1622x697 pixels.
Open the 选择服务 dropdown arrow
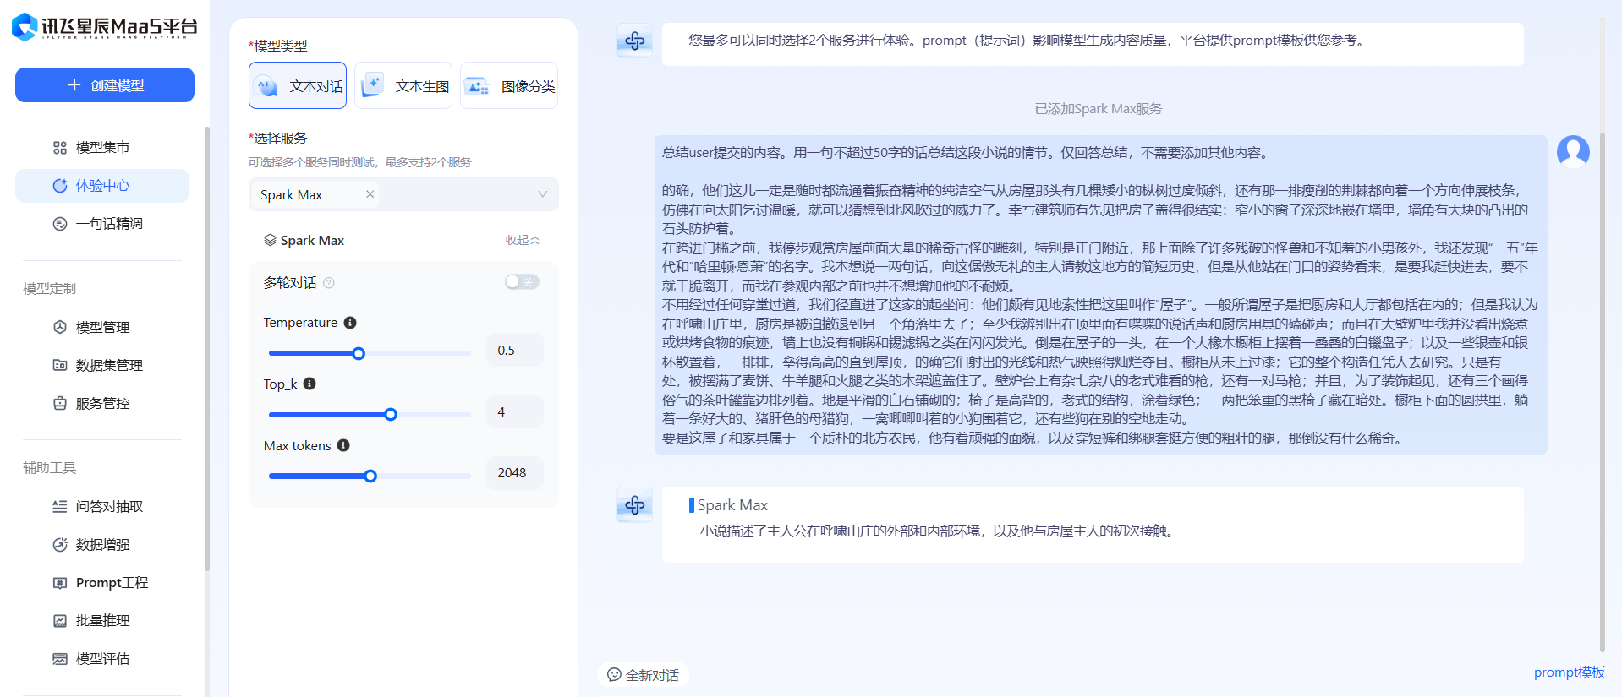[542, 194]
